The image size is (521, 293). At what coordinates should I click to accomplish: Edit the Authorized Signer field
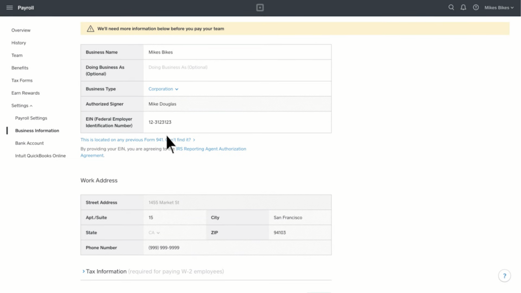pos(237,104)
